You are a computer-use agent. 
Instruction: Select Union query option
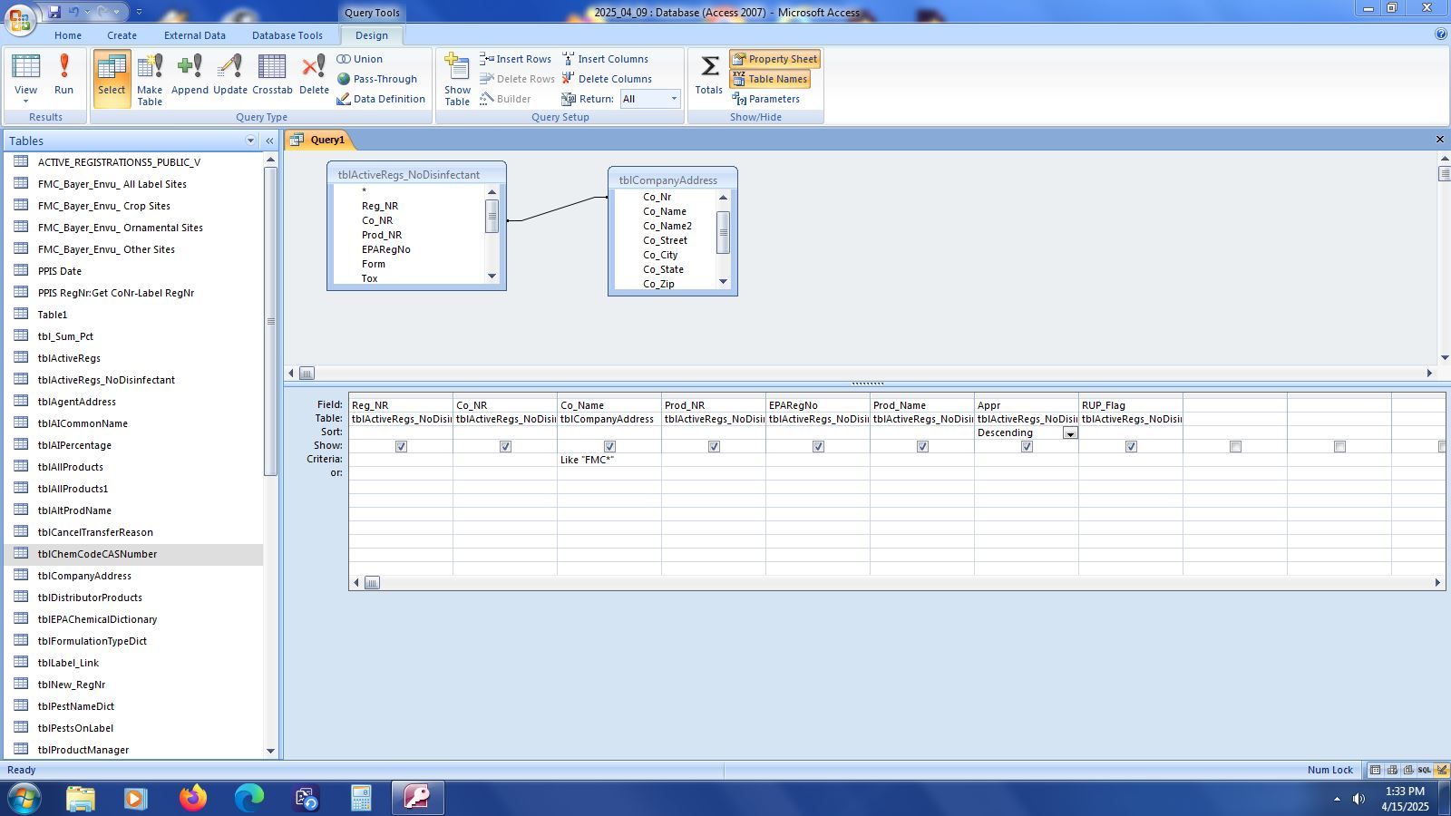pos(360,59)
